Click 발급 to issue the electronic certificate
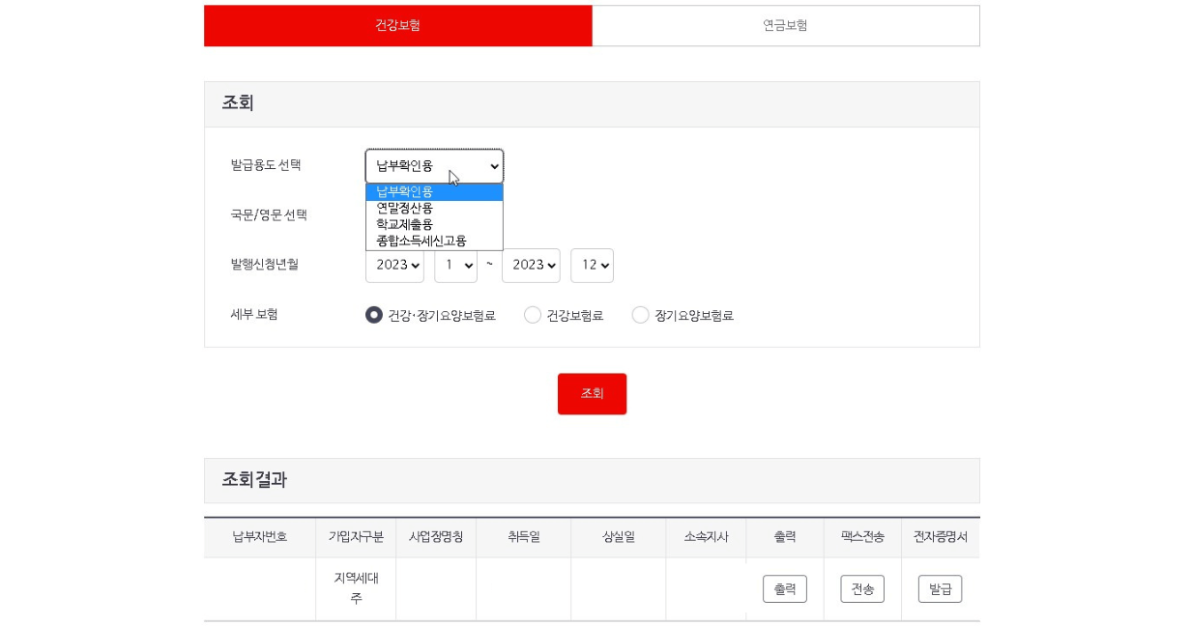Screen dimensions: 1191x626 [940, 588]
